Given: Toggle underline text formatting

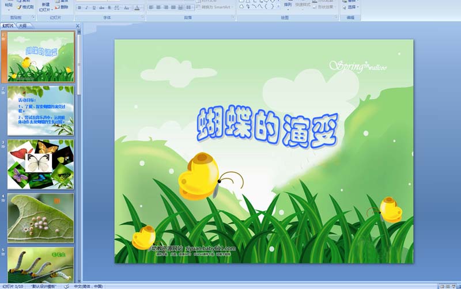Looking at the screenshot, I should click(x=95, y=8).
